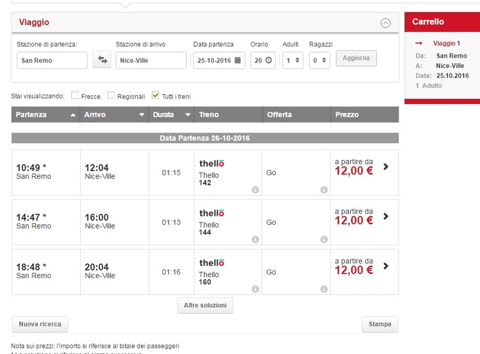The image size is (480, 354).
Task: Sort results by Partenza column
Action: [46, 115]
